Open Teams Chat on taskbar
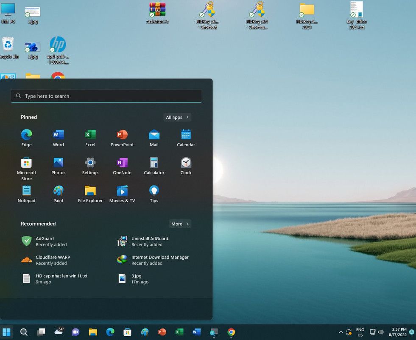This screenshot has height=340, width=416. click(75, 332)
